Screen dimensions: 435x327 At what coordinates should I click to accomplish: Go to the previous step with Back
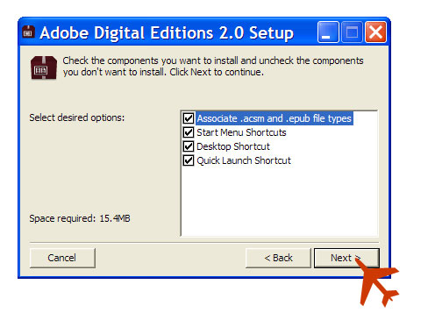[278, 258]
